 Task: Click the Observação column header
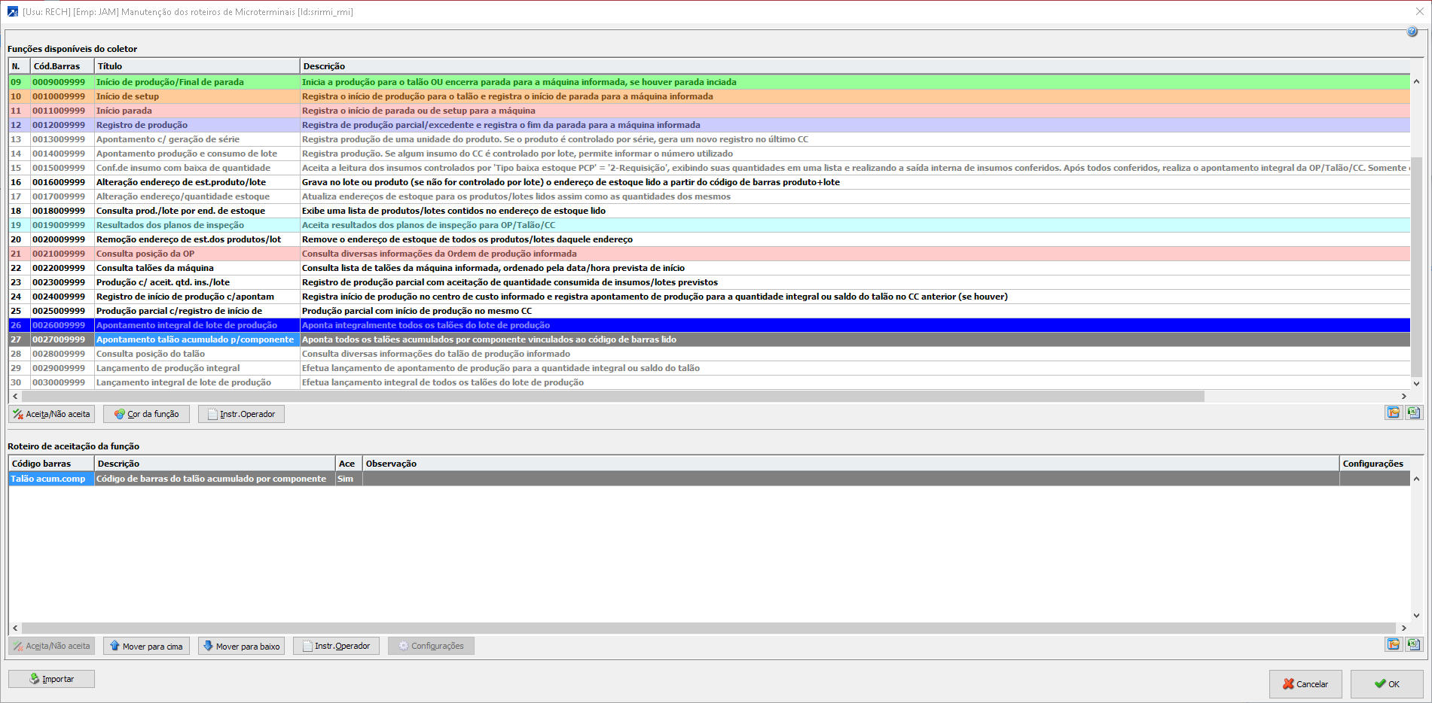point(850,464)
